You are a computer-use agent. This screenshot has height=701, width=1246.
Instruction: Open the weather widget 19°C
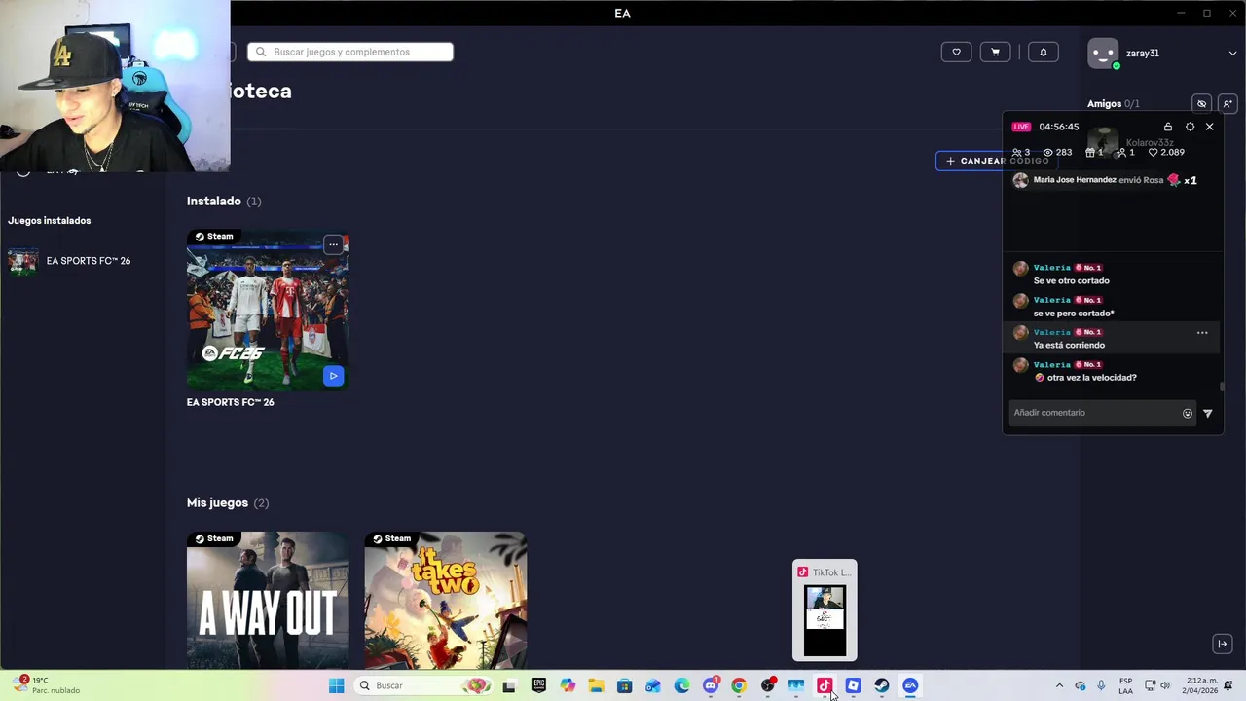click(x=47, y=685)
